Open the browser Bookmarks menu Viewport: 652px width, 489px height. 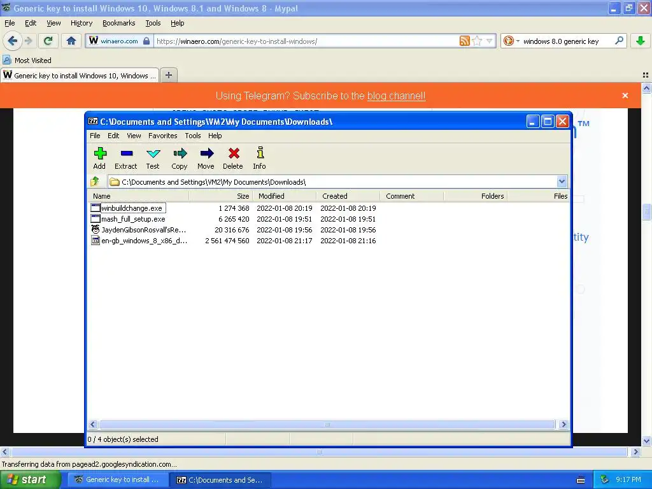point(119,23)
